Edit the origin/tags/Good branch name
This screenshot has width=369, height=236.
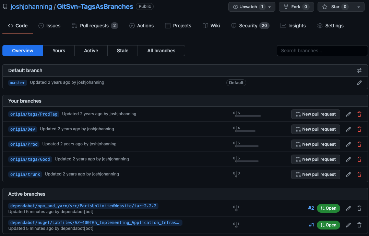tap(348, 159)
